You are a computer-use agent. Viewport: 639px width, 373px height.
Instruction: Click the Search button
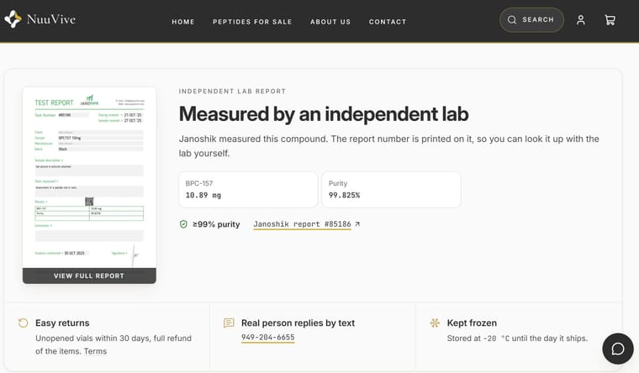532,19
